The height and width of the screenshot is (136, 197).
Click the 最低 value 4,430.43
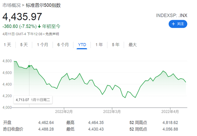tap(96, 129)
